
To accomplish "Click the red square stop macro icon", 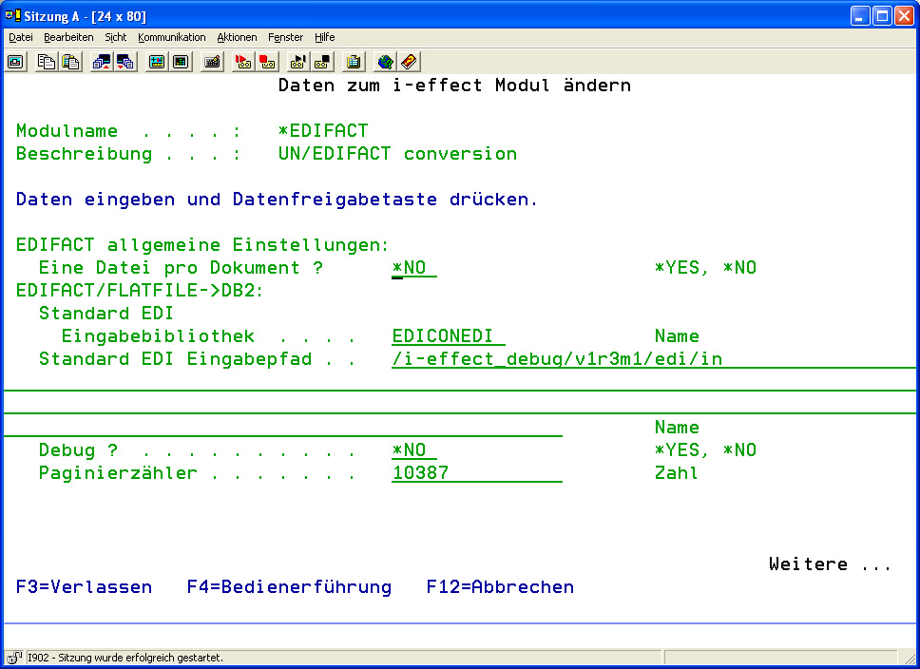I will tap(267, 62).
